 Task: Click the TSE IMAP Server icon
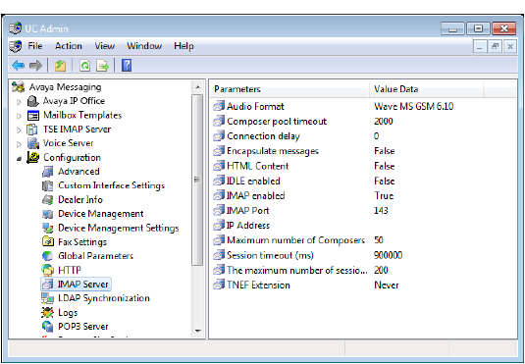(x=32, y=130)
